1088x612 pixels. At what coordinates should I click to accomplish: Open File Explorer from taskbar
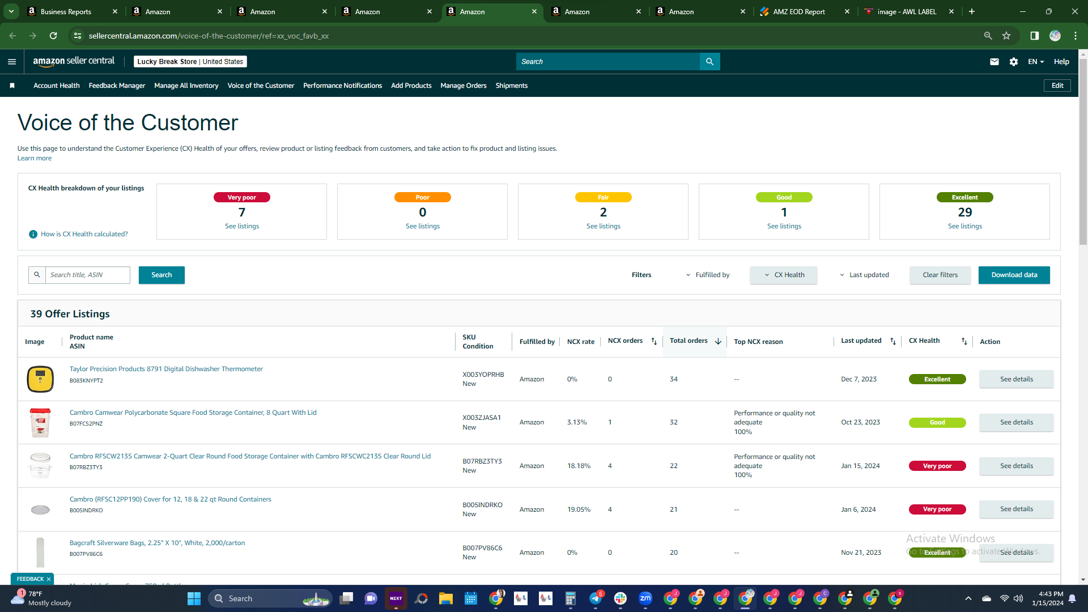[446, 598]
